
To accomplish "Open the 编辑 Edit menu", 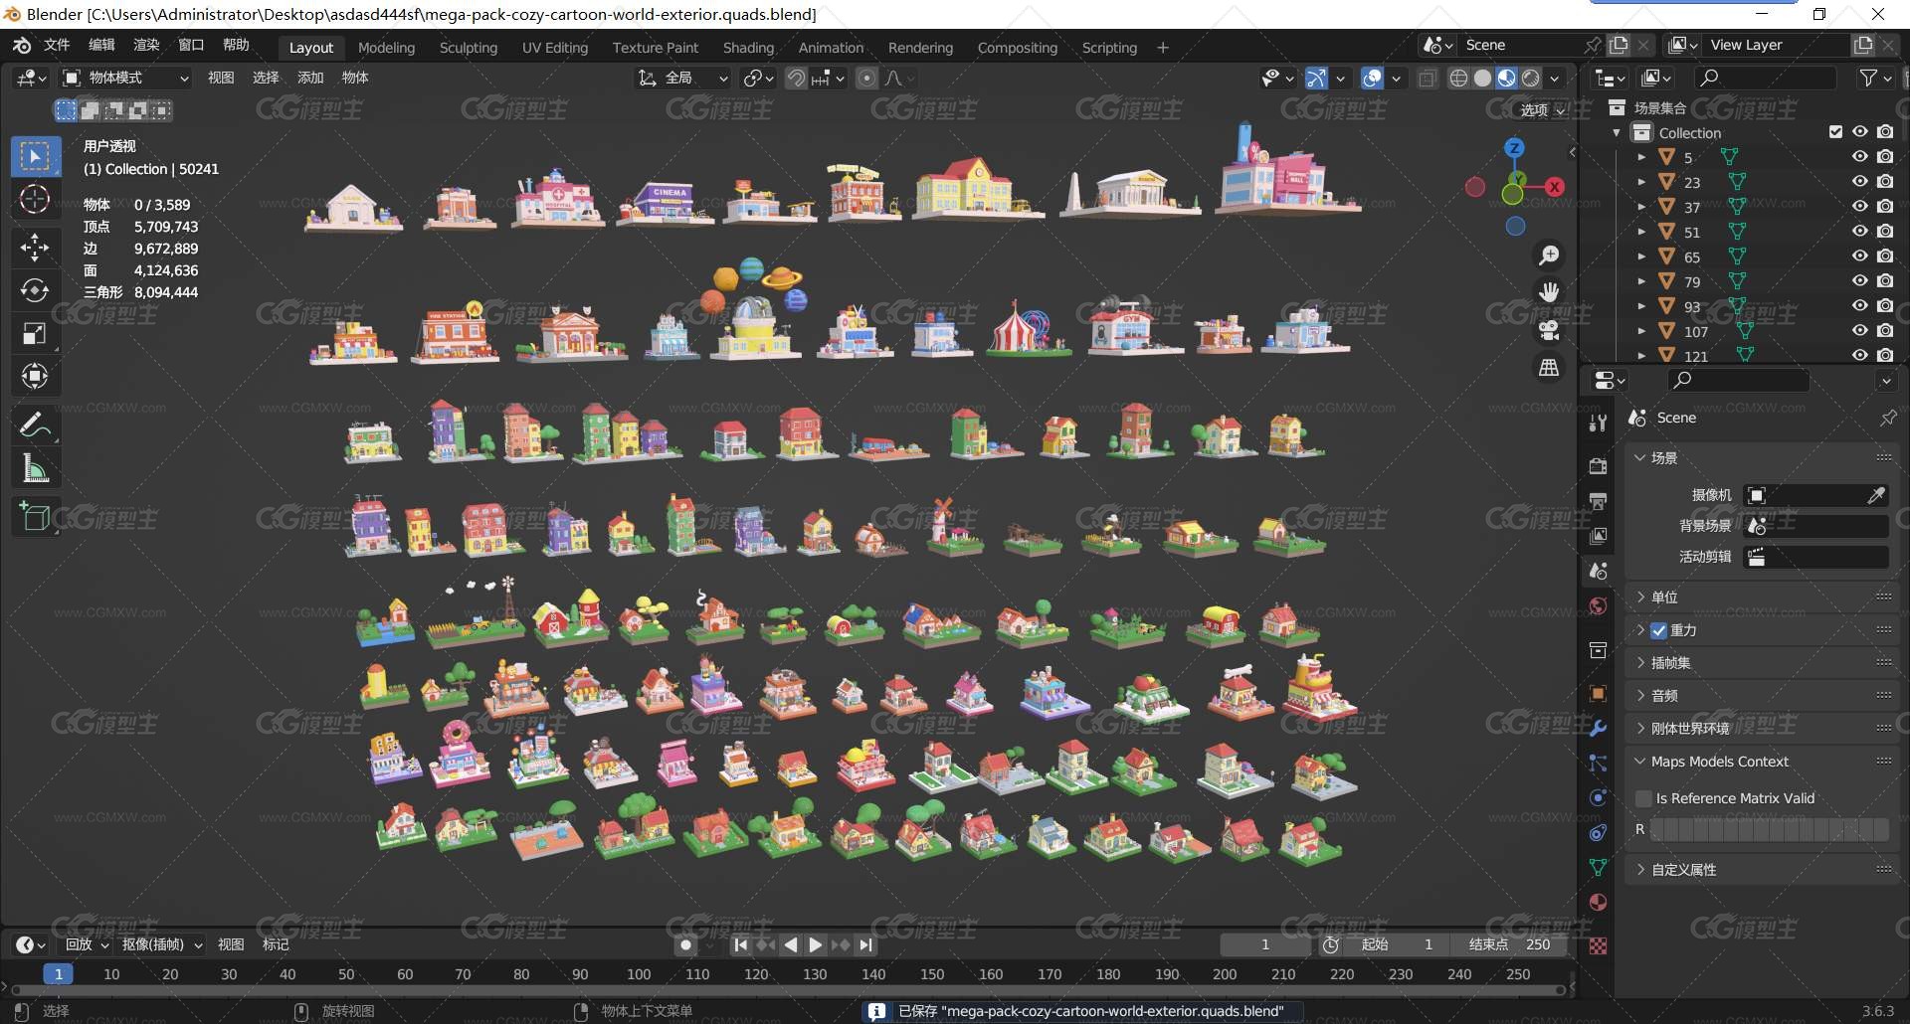I will 101,45.
